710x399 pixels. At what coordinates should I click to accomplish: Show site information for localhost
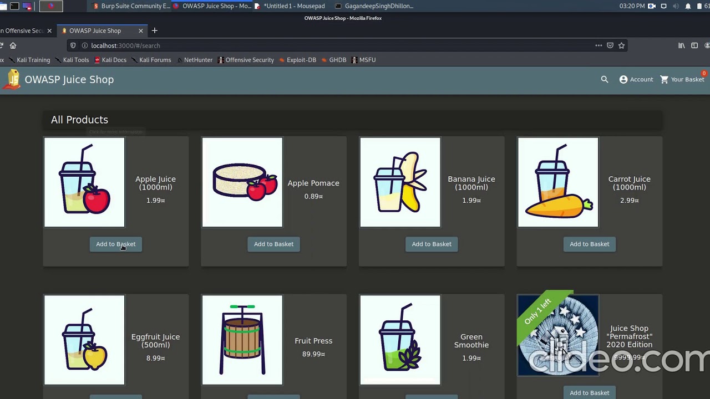point(84,45)
